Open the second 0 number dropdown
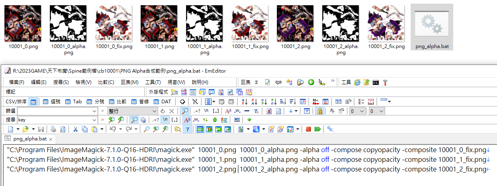Viewport: 497px width, 186px height. coord(381,111)
